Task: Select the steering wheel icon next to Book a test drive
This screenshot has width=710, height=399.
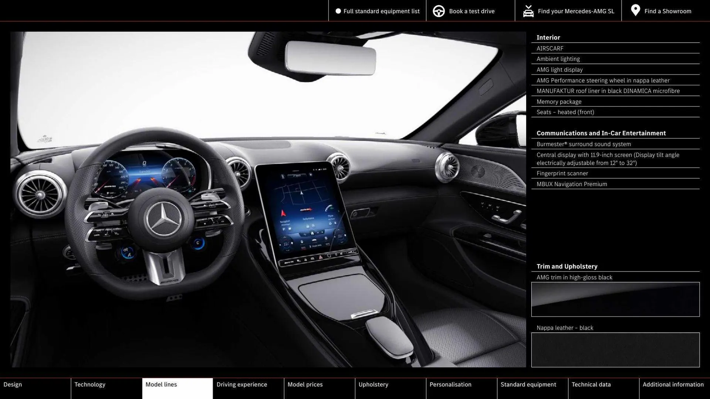Action: coord(439,11)
